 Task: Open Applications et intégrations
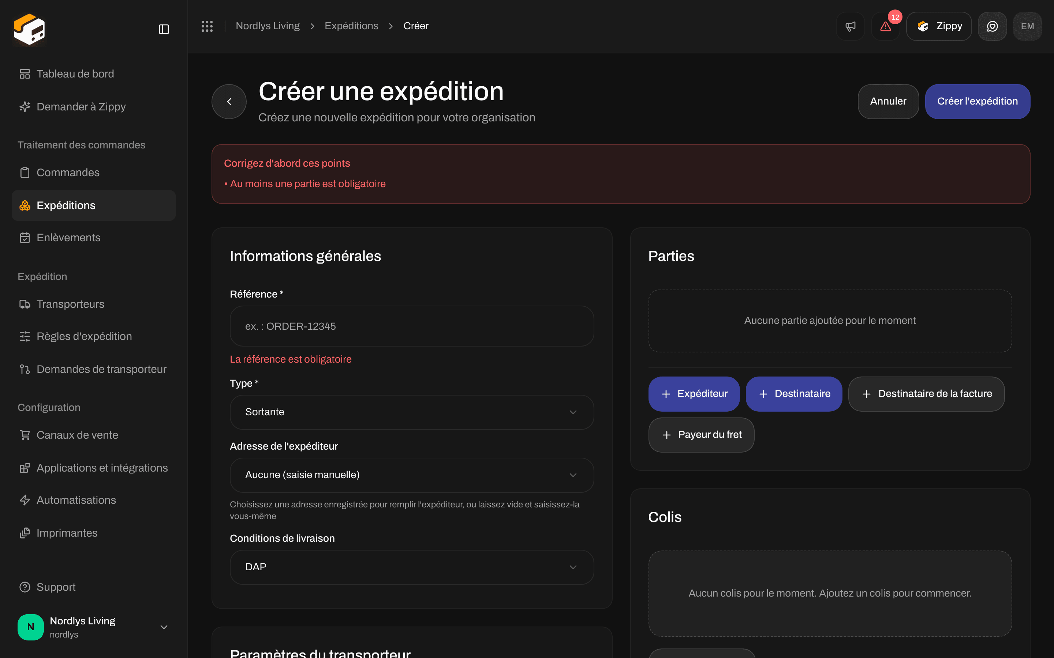coord(94,468)
